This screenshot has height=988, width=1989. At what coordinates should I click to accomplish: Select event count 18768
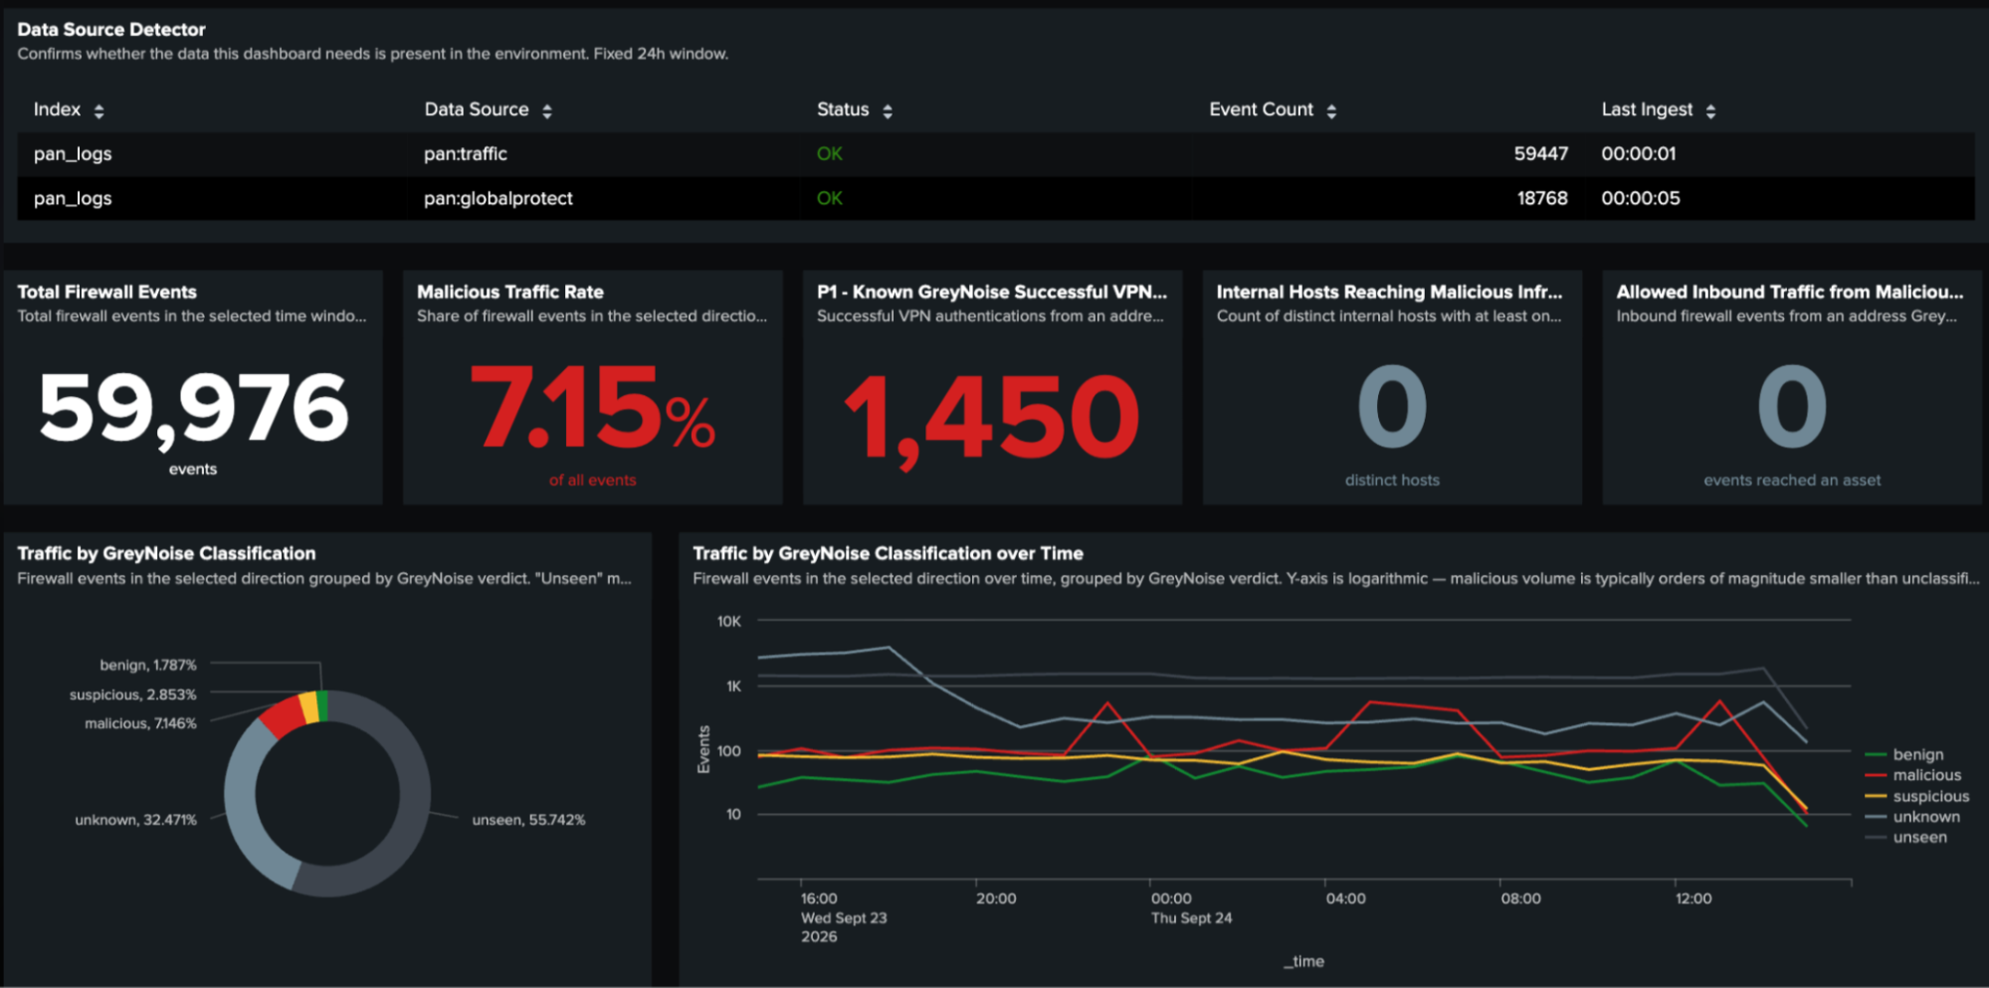pyautogui.click(x=1541, y=199)
